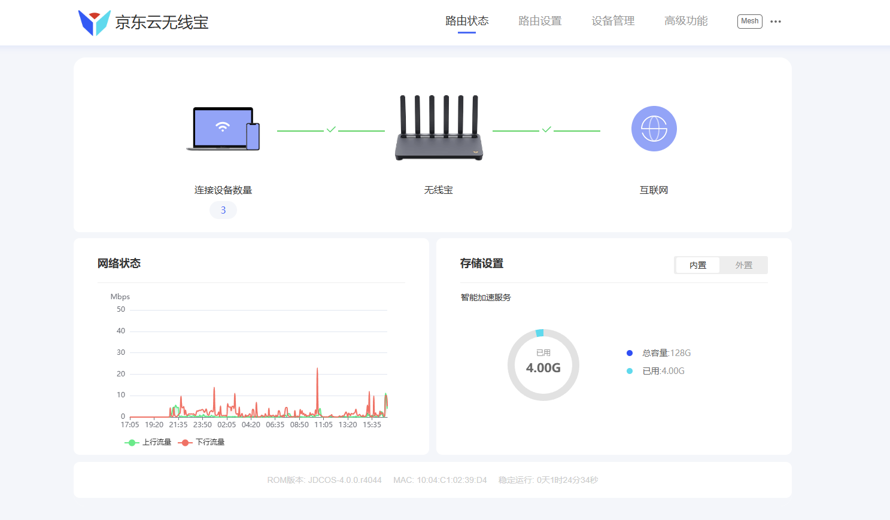Screen dimensions: 890x520
Task: Switch storage view to 外置
Action: [744, 265]
